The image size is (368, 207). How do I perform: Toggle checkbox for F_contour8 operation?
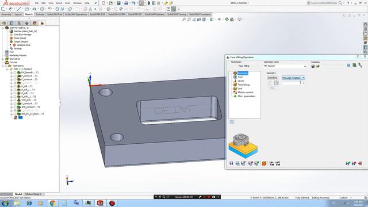pos(15,103)
